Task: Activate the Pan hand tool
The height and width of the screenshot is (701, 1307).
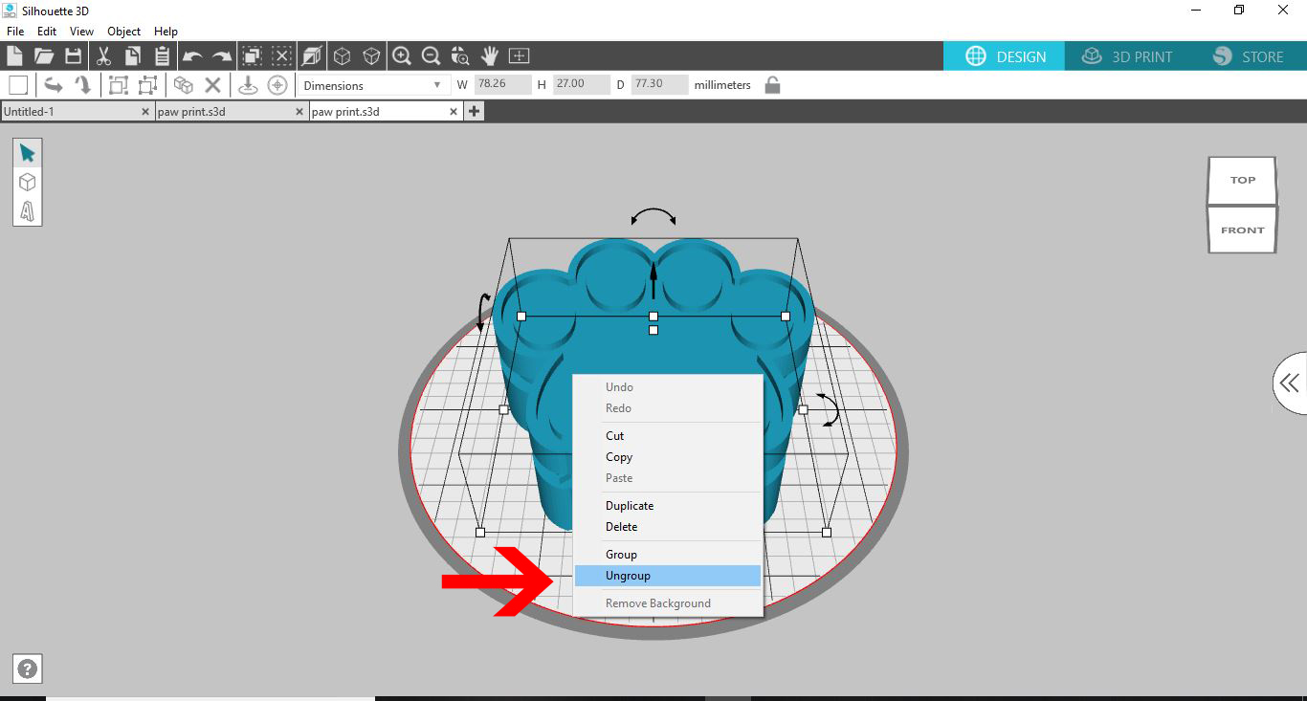Action: [490, 55]
